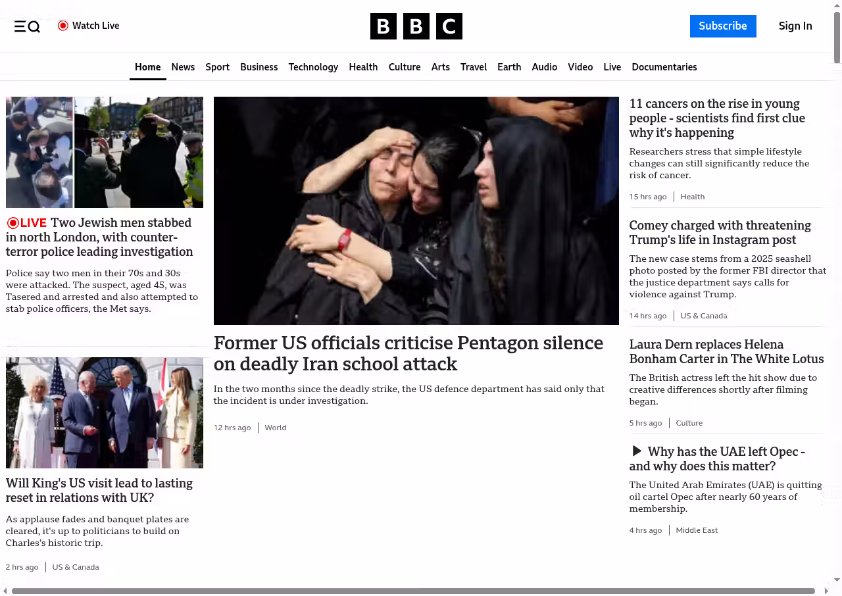Switch to the Sport tab
The width and height of the screenshot is (842, 596).
point(217,67)
